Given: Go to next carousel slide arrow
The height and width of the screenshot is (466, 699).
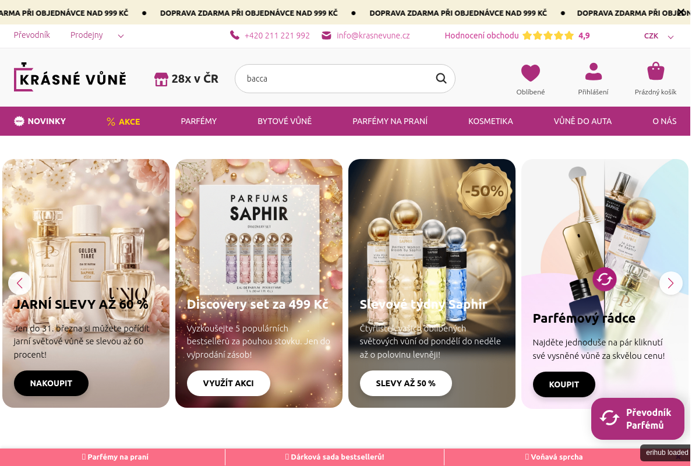Looking at the screenshot, I should [x=670, y=283].
